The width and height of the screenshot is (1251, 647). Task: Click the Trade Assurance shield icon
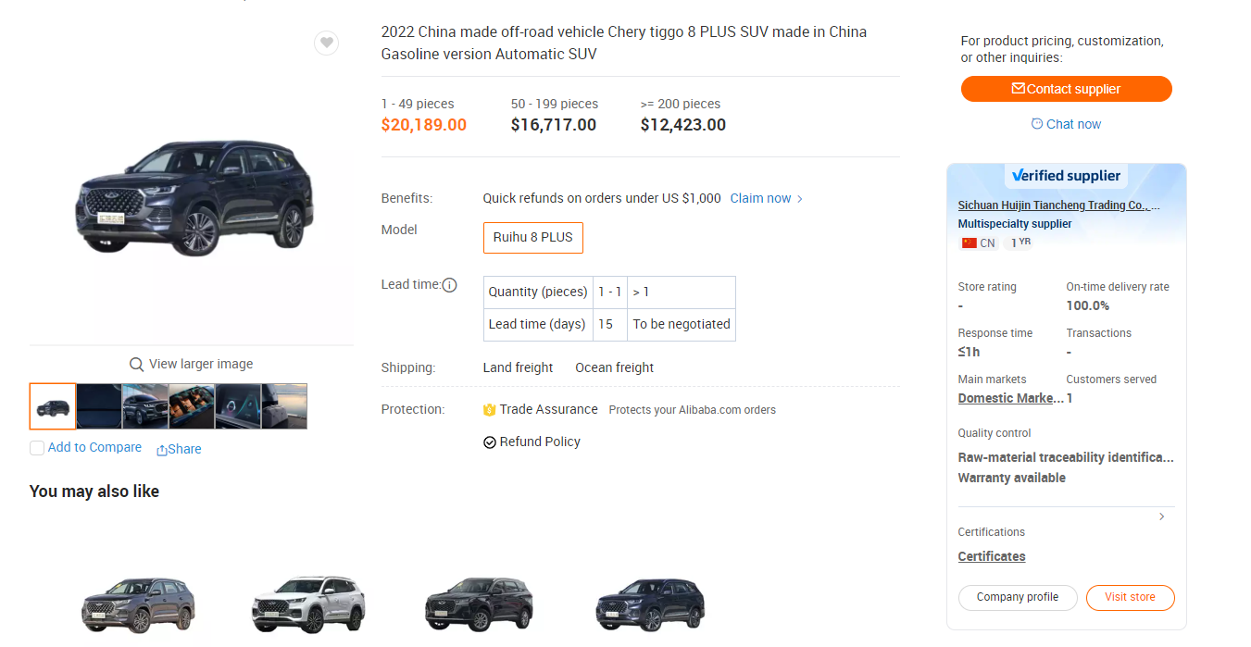pos(490,410)
